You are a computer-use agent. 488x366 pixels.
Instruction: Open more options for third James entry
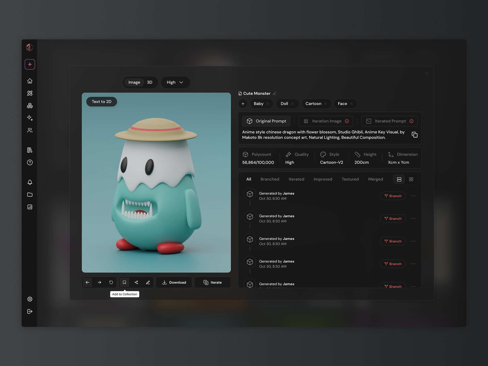click(x=413, y=241)
